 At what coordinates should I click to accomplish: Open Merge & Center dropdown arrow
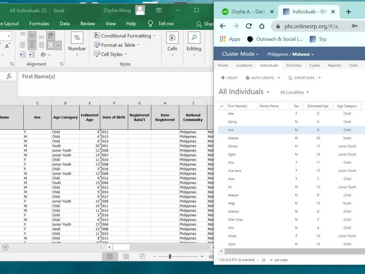coord(58,45)
